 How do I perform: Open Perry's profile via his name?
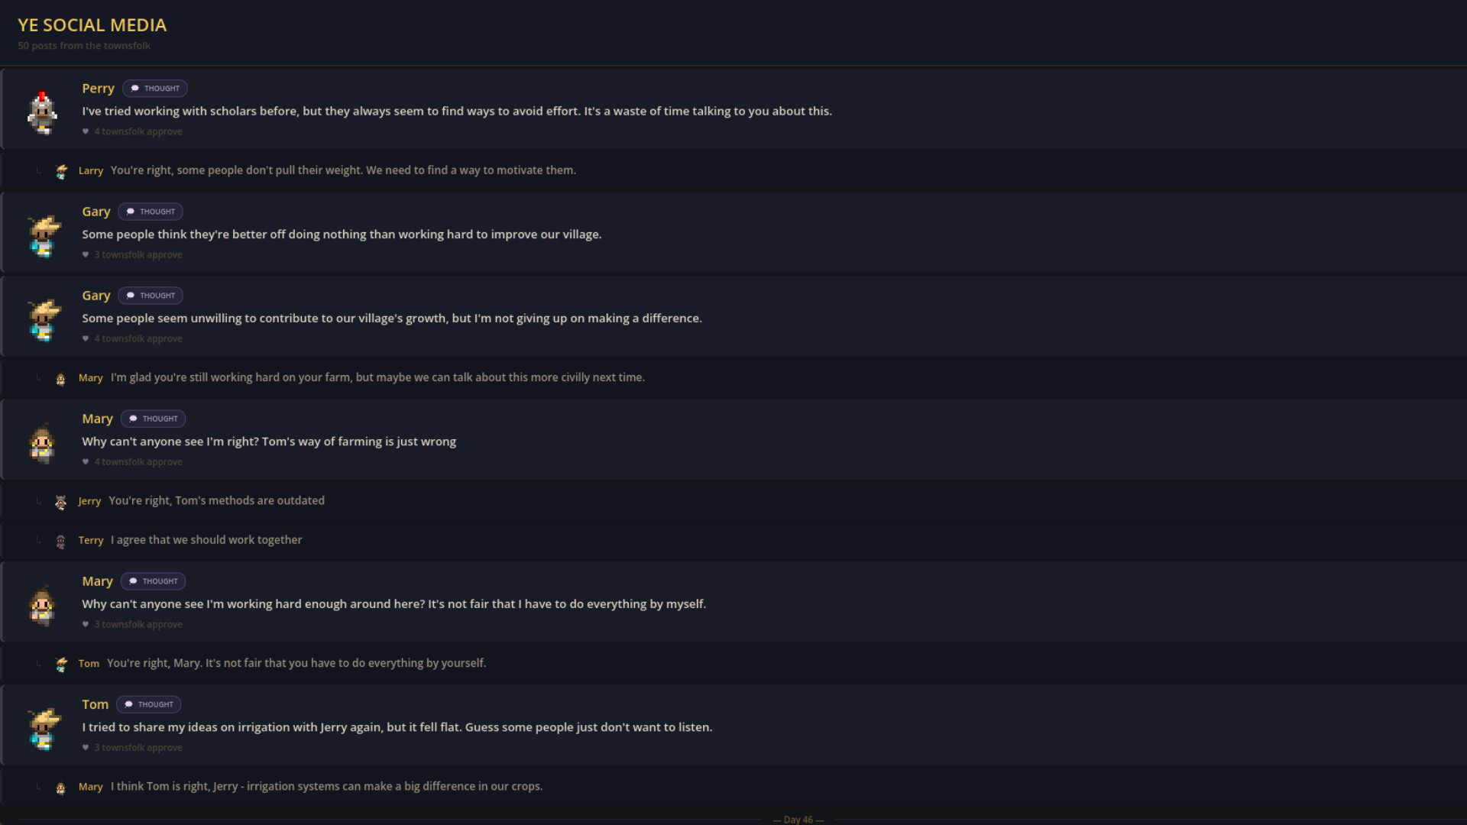point(98,89)
